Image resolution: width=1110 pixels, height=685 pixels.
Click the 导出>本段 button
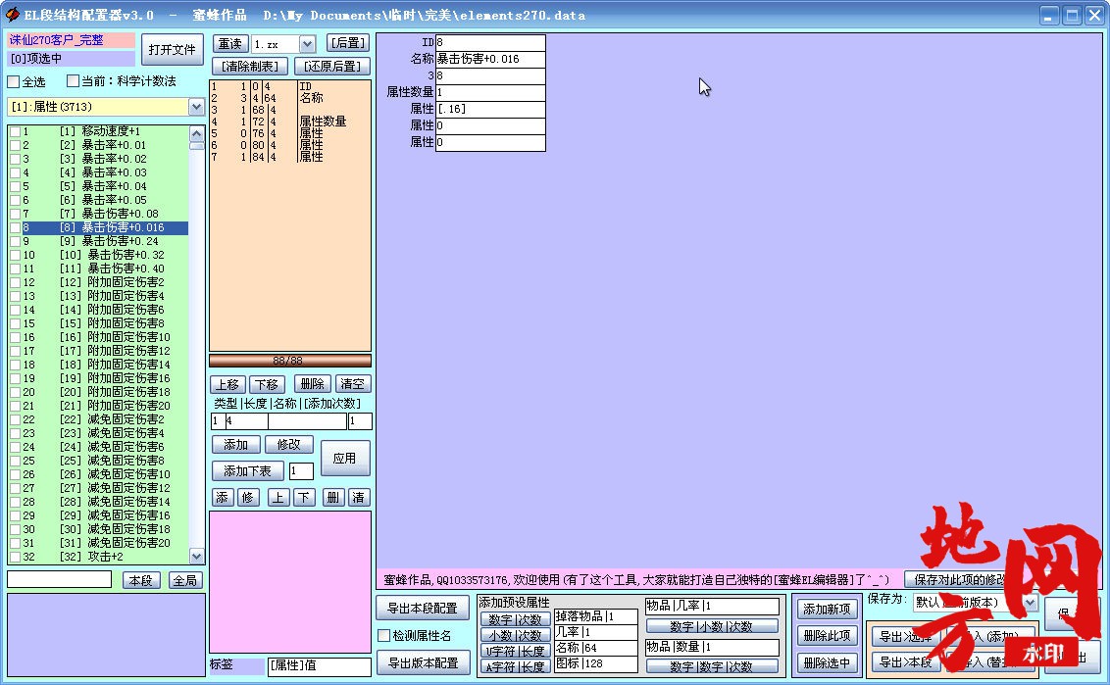pos(905,662)
